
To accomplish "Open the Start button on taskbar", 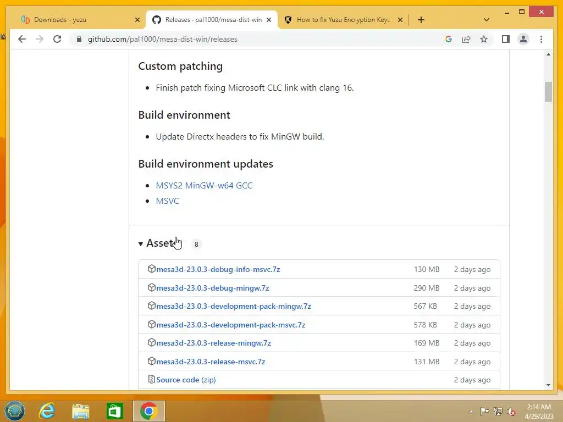I will 15,411.
